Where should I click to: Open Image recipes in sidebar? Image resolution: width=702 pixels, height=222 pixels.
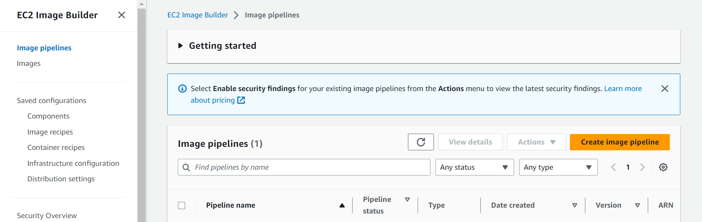[50, 132]
